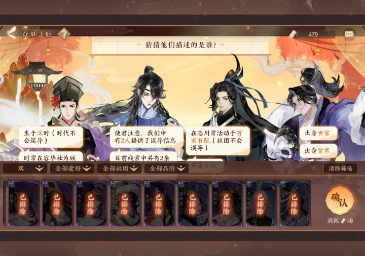Click the 出身世家 clue tag
Viewport: 365px width, 256px height.
coord(318,133)
